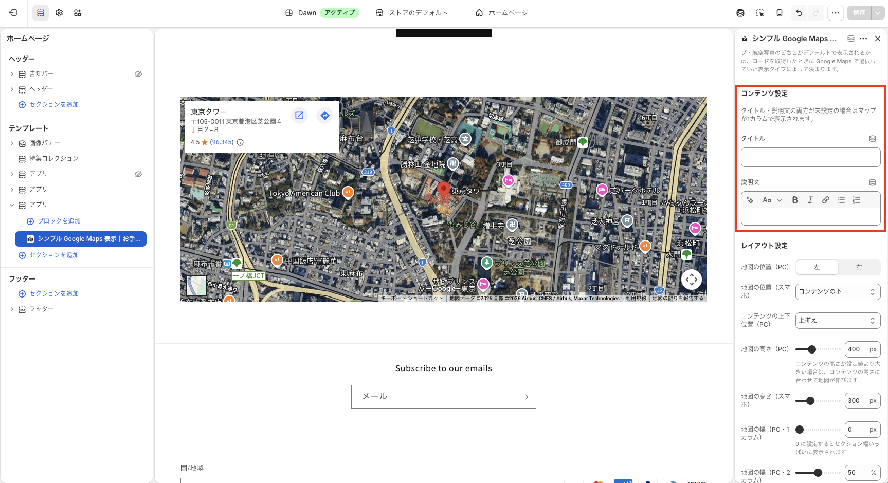Select the シンプル Google Maps 表示 block
Image resolution: width=888 pixels, height=483 pixels.
coord(81,239)
